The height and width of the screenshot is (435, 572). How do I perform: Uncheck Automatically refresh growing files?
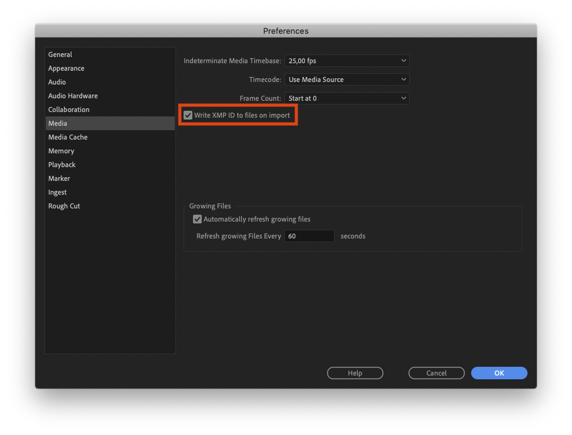click(x=197, y=219)
